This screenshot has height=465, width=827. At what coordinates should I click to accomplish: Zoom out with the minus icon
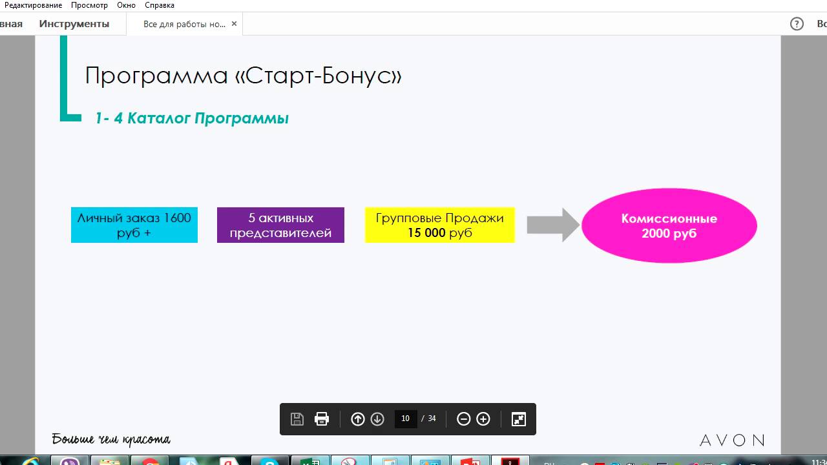[463, 419]
